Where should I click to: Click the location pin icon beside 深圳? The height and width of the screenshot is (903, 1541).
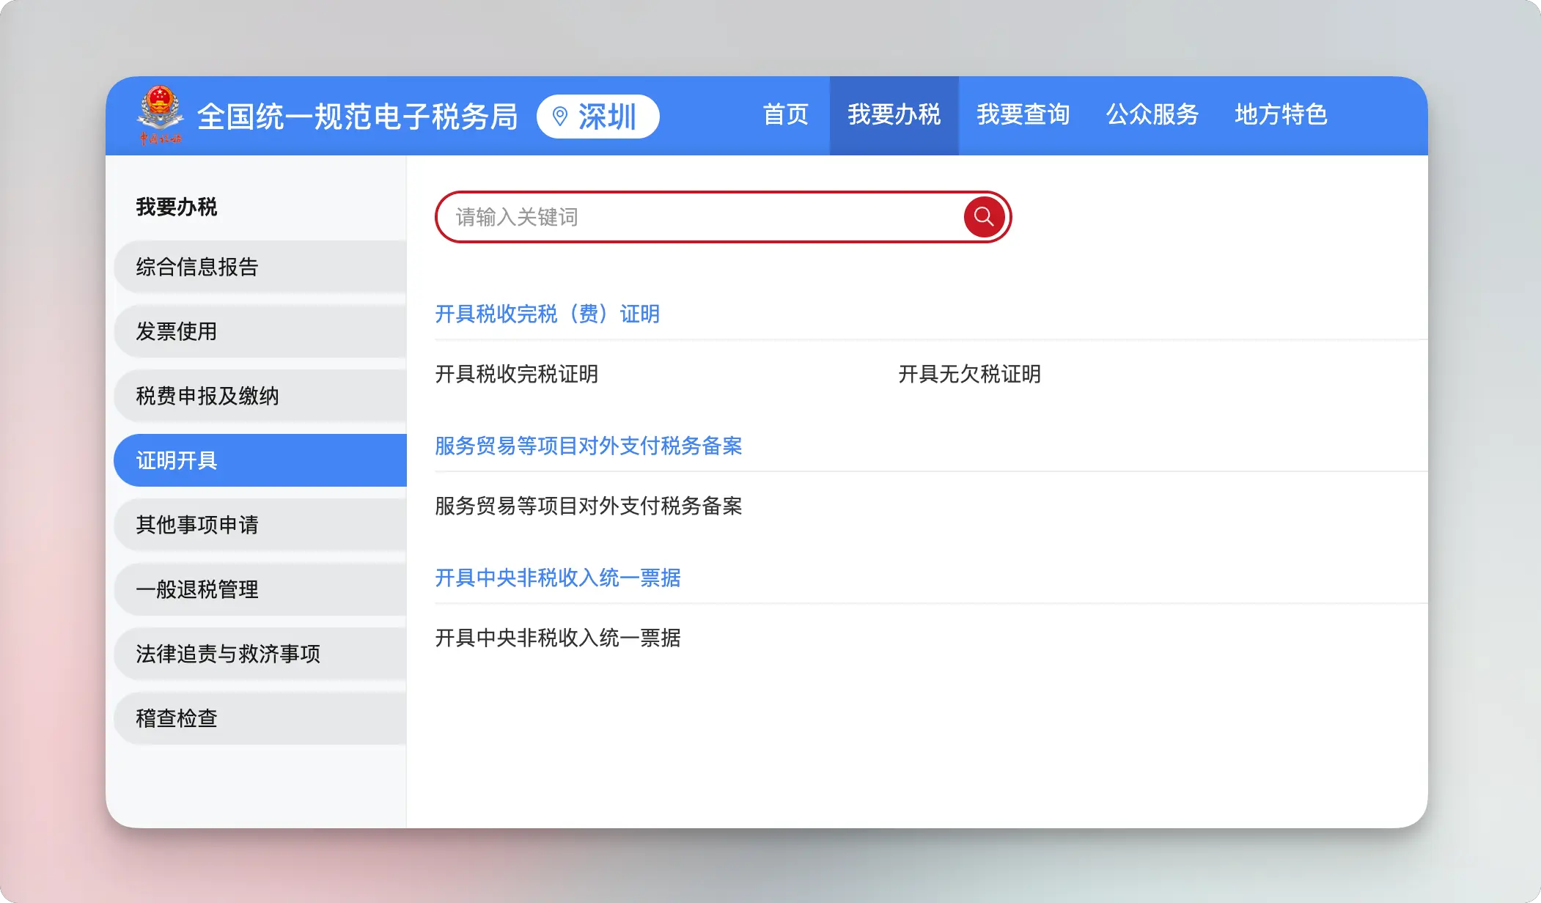560,117
